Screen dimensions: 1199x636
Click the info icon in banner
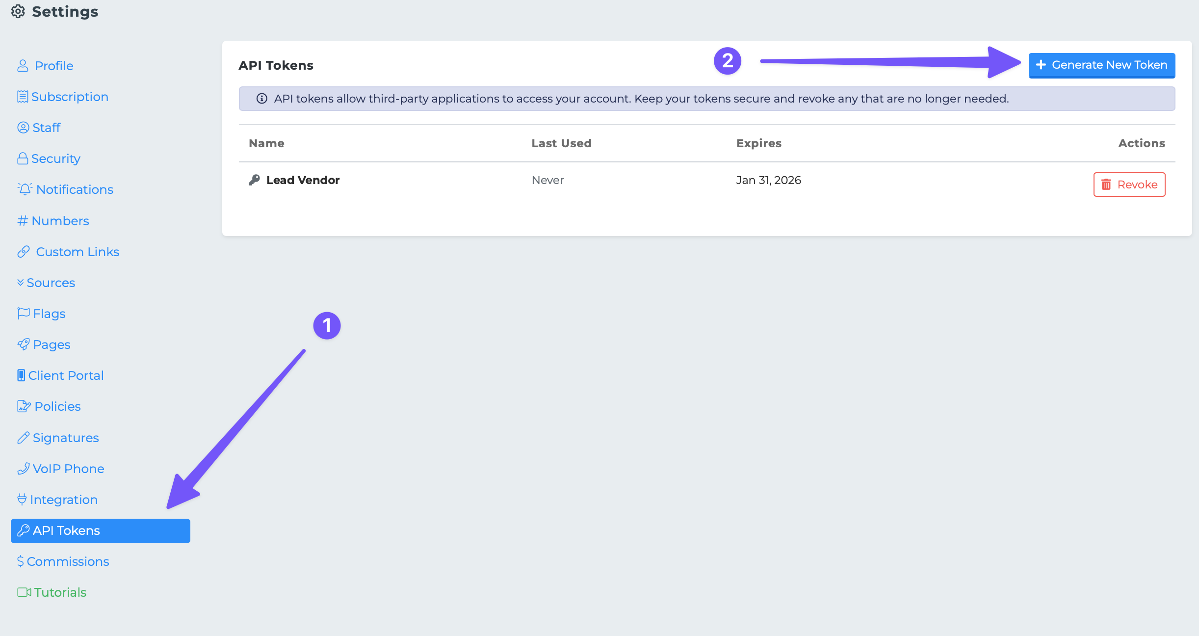click(x=262, y=99)
